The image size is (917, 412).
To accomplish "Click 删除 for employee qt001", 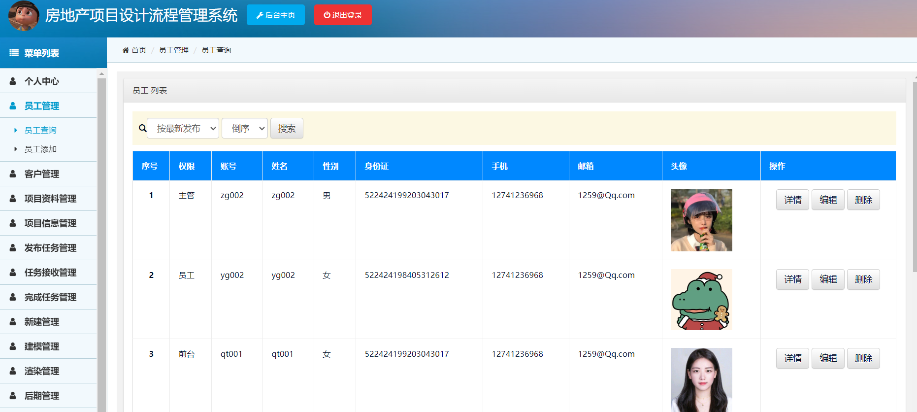I will (x=863, y=358).
